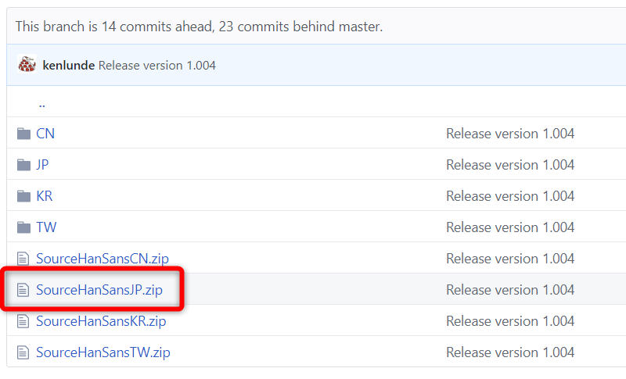
Task: Click the KR folder icon
Action: click(23, 196)
